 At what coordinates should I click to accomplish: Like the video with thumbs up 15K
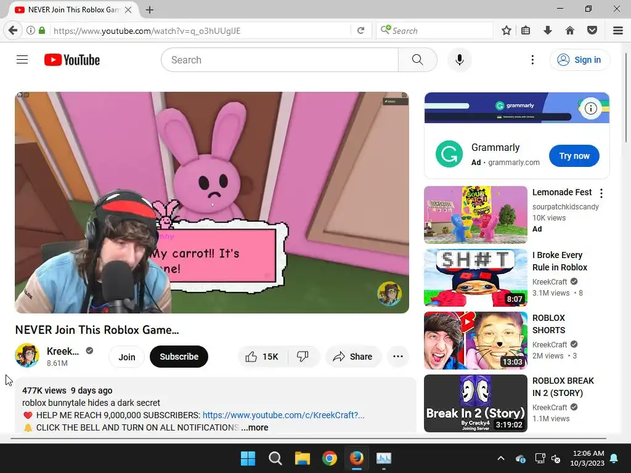(263, 357)
